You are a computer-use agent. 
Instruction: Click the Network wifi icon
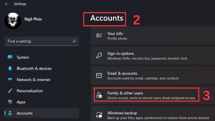pyautogui.click(x=10, y=79)
